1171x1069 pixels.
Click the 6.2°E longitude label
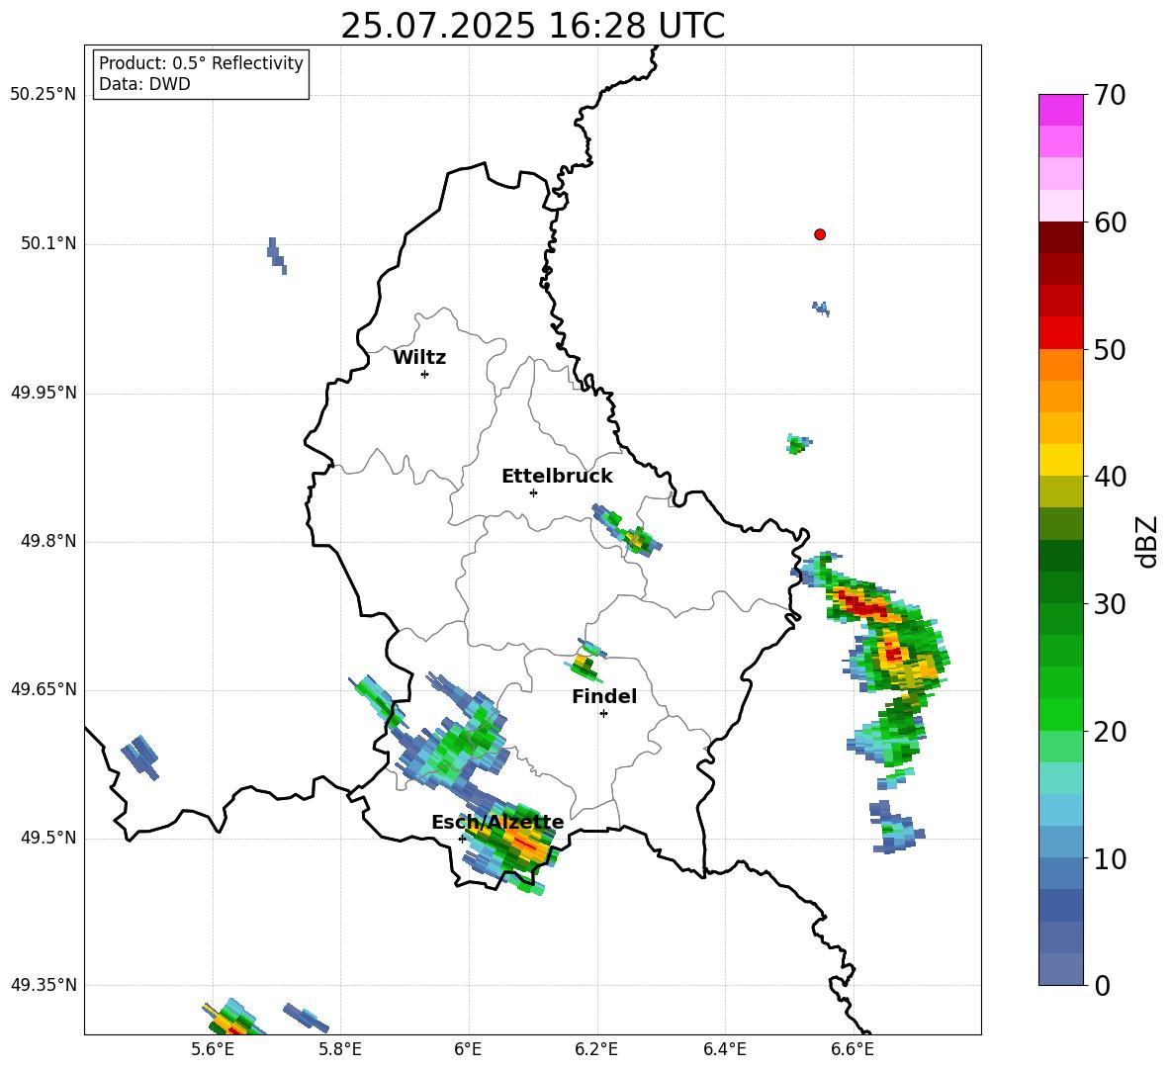coord(596,1049)
